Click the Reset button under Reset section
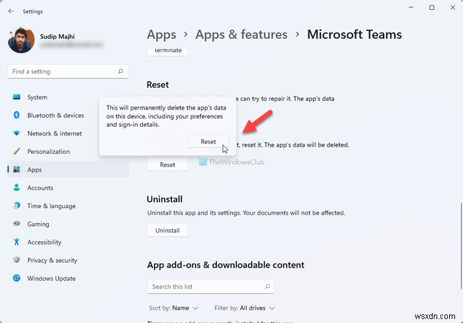Screen dimensions: 463x323 [x=167, y=164]
